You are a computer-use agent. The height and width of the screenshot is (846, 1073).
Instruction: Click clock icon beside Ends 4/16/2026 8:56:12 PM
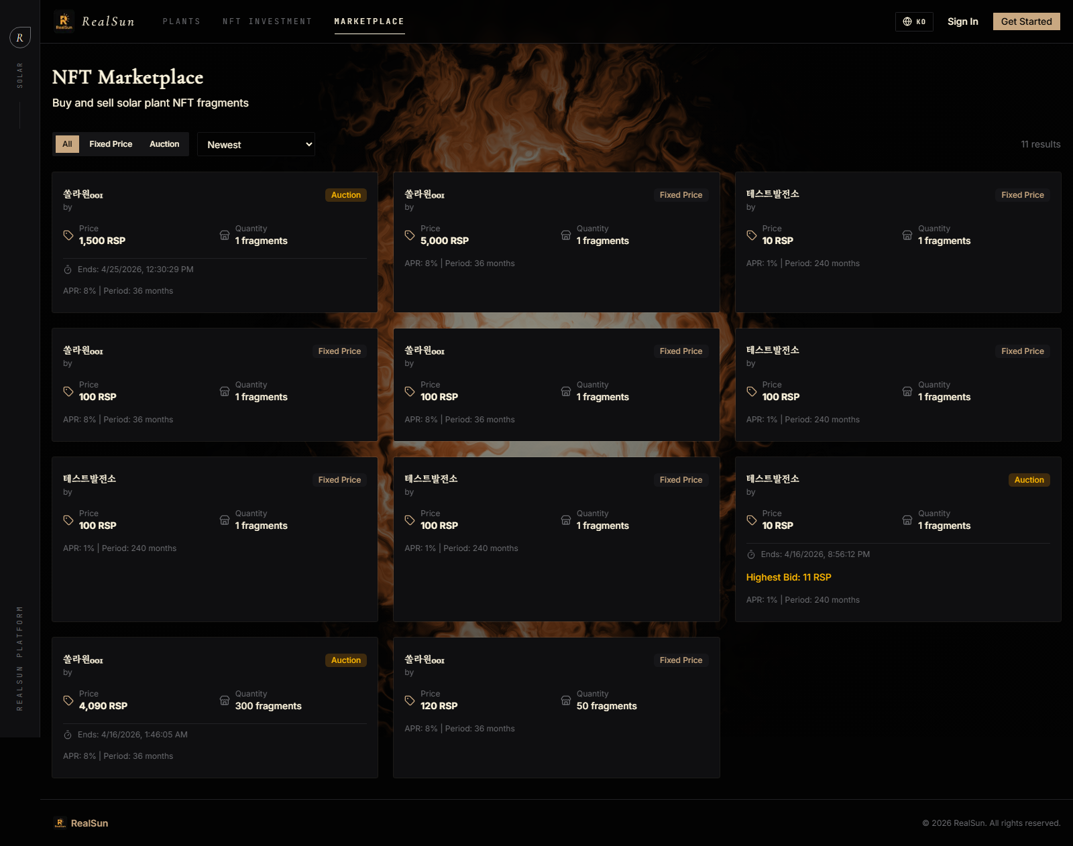coord(751,554)
